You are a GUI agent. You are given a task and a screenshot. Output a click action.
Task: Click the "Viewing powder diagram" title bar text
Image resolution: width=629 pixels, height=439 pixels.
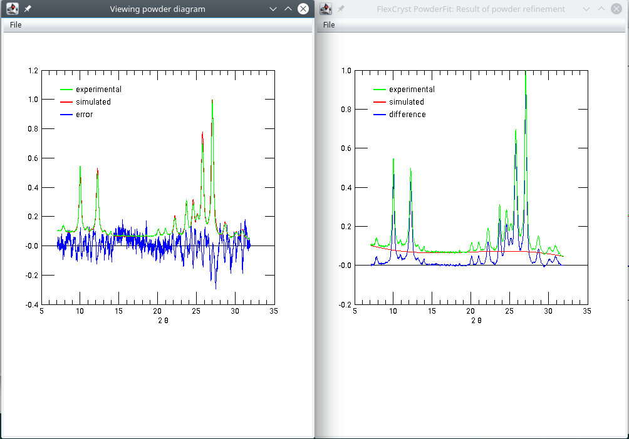pos(157,9)
